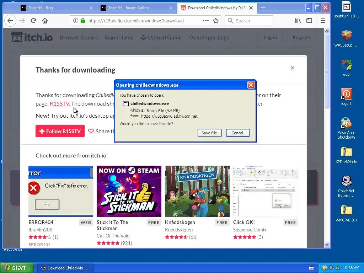Click page scrollbar up arrow

pyautogui.click(x=327, y=31)
